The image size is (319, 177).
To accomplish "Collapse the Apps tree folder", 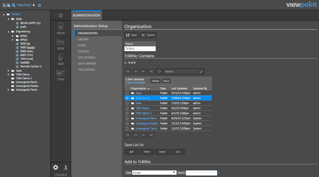I will pos(8,19).
